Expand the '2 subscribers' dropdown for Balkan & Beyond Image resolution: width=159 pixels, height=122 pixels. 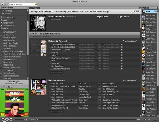click(130, 41)
